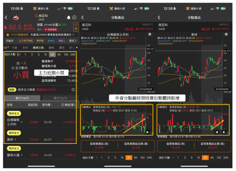
Task: Select orange 20 days on 台灣摩根士丹利 screen
Action: pyautogui.click(x=129, y=158)
